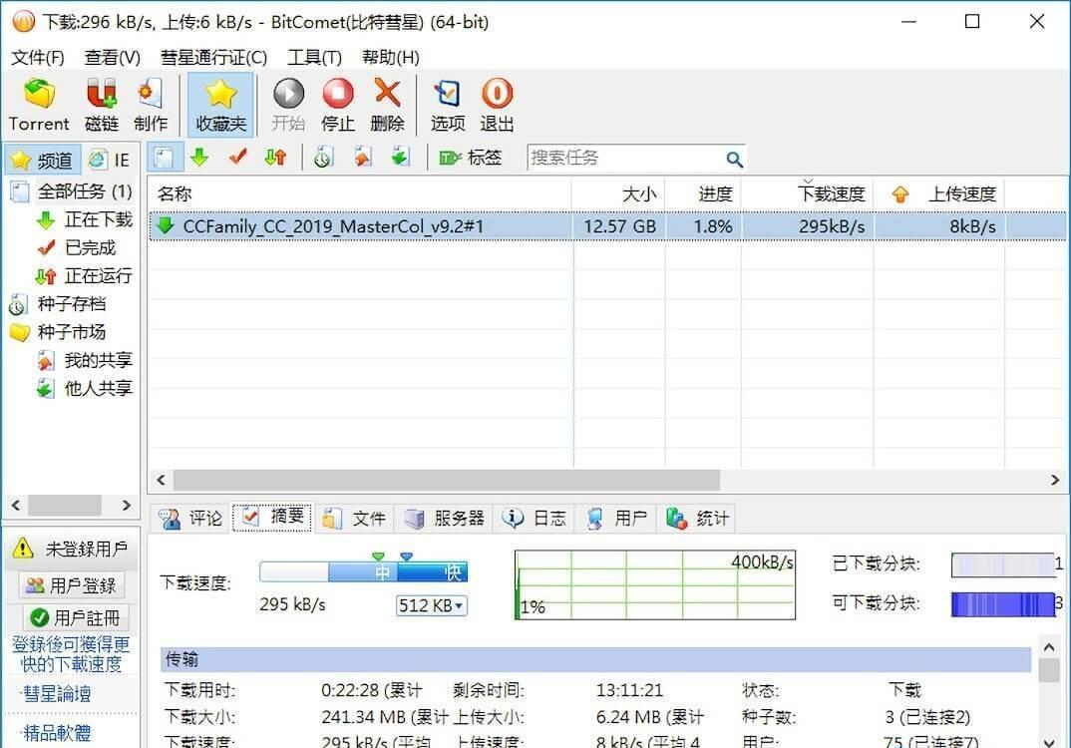This screenshot has height=748, width=1071.
Task: Click task list horizontal scrollbar left arrow
Action: click(162, 481)
